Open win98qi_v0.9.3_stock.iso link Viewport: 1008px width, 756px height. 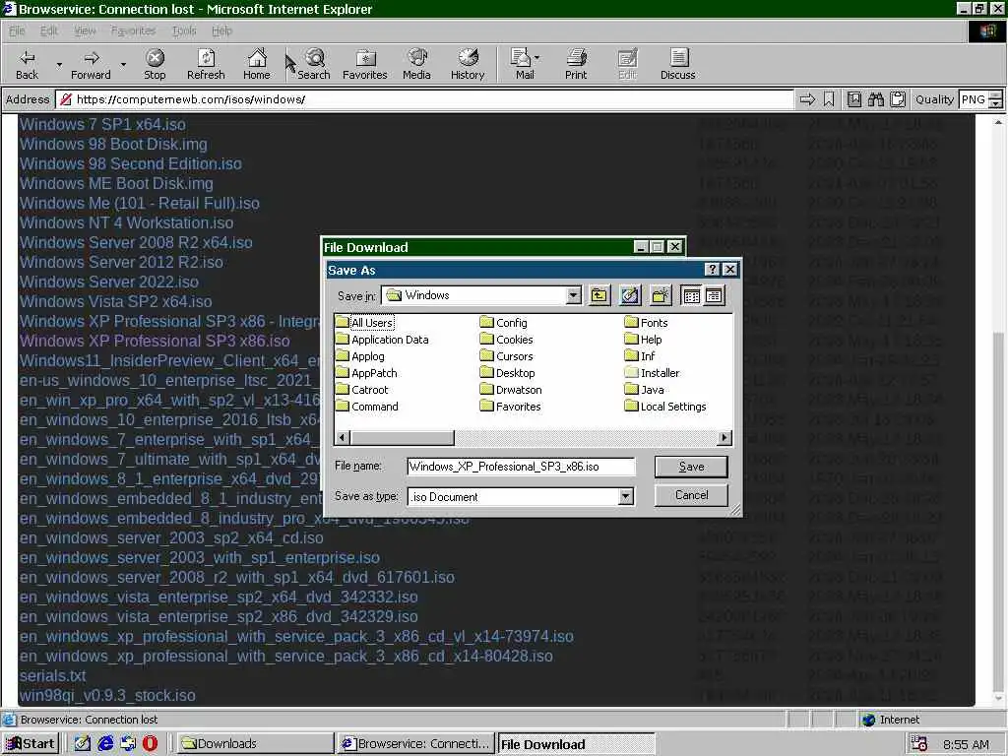[107, 696]
